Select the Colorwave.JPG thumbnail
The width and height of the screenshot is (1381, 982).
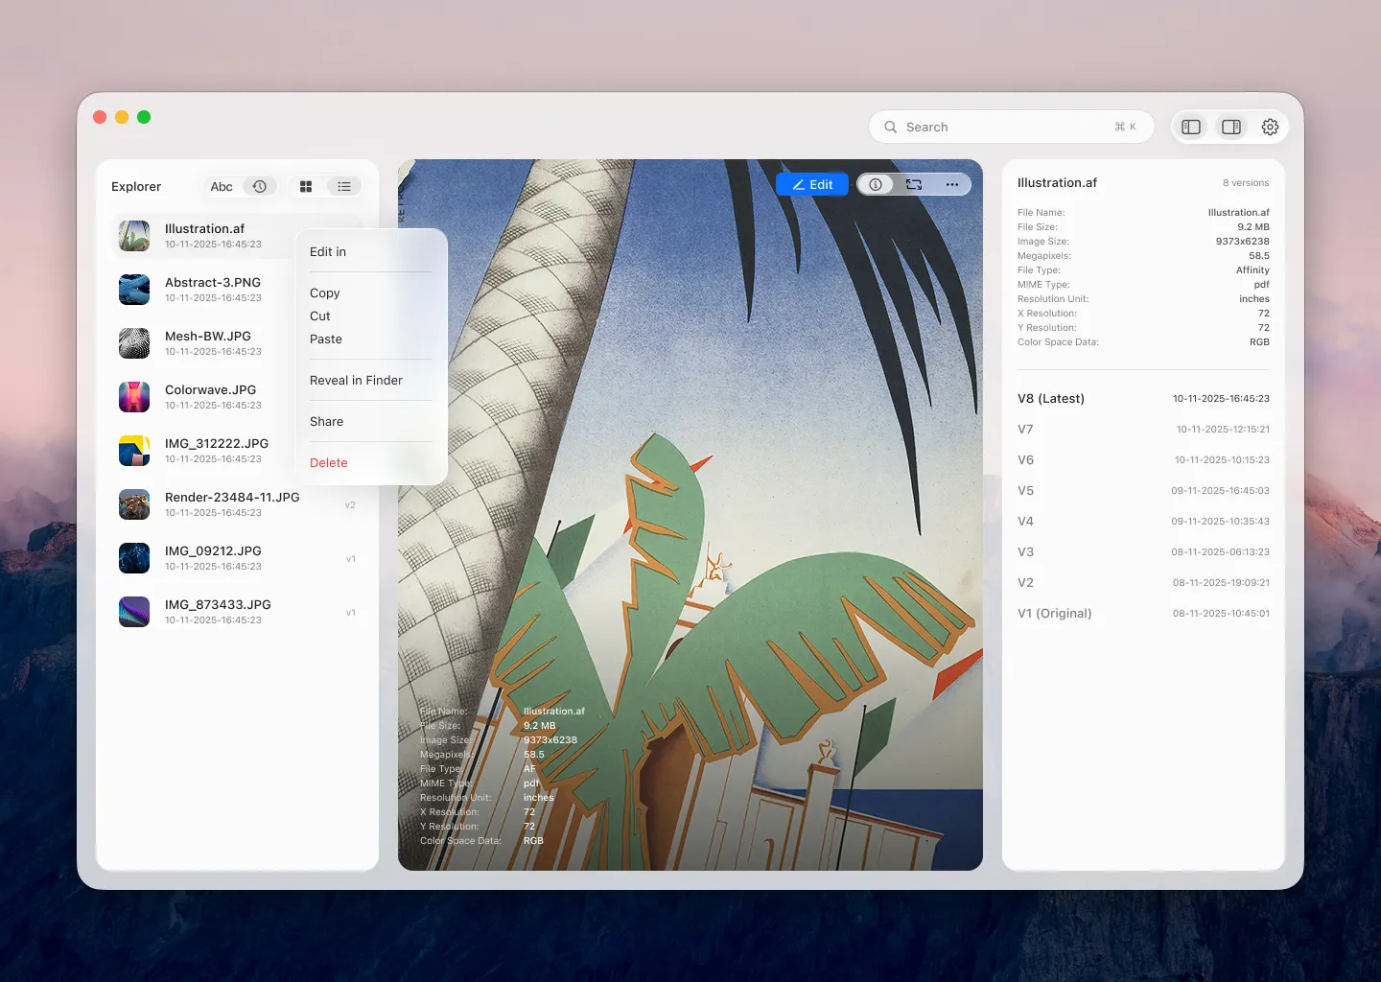134,397
